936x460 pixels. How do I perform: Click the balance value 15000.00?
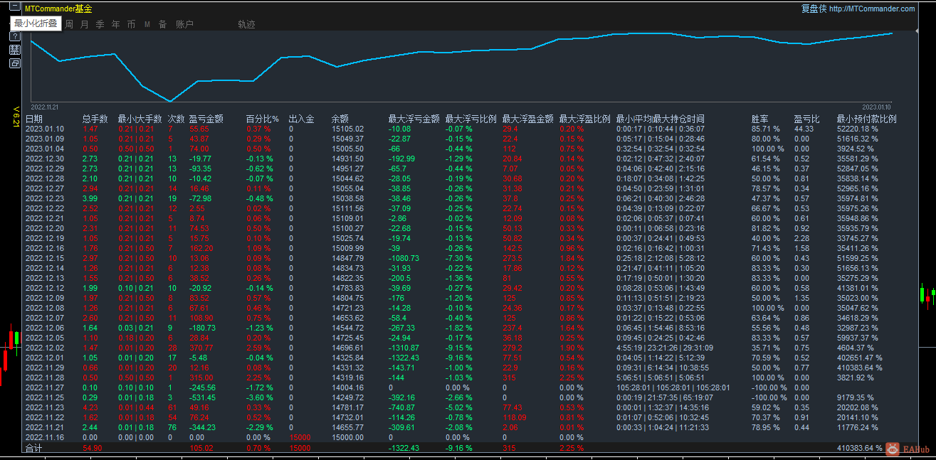pos(347,437)
